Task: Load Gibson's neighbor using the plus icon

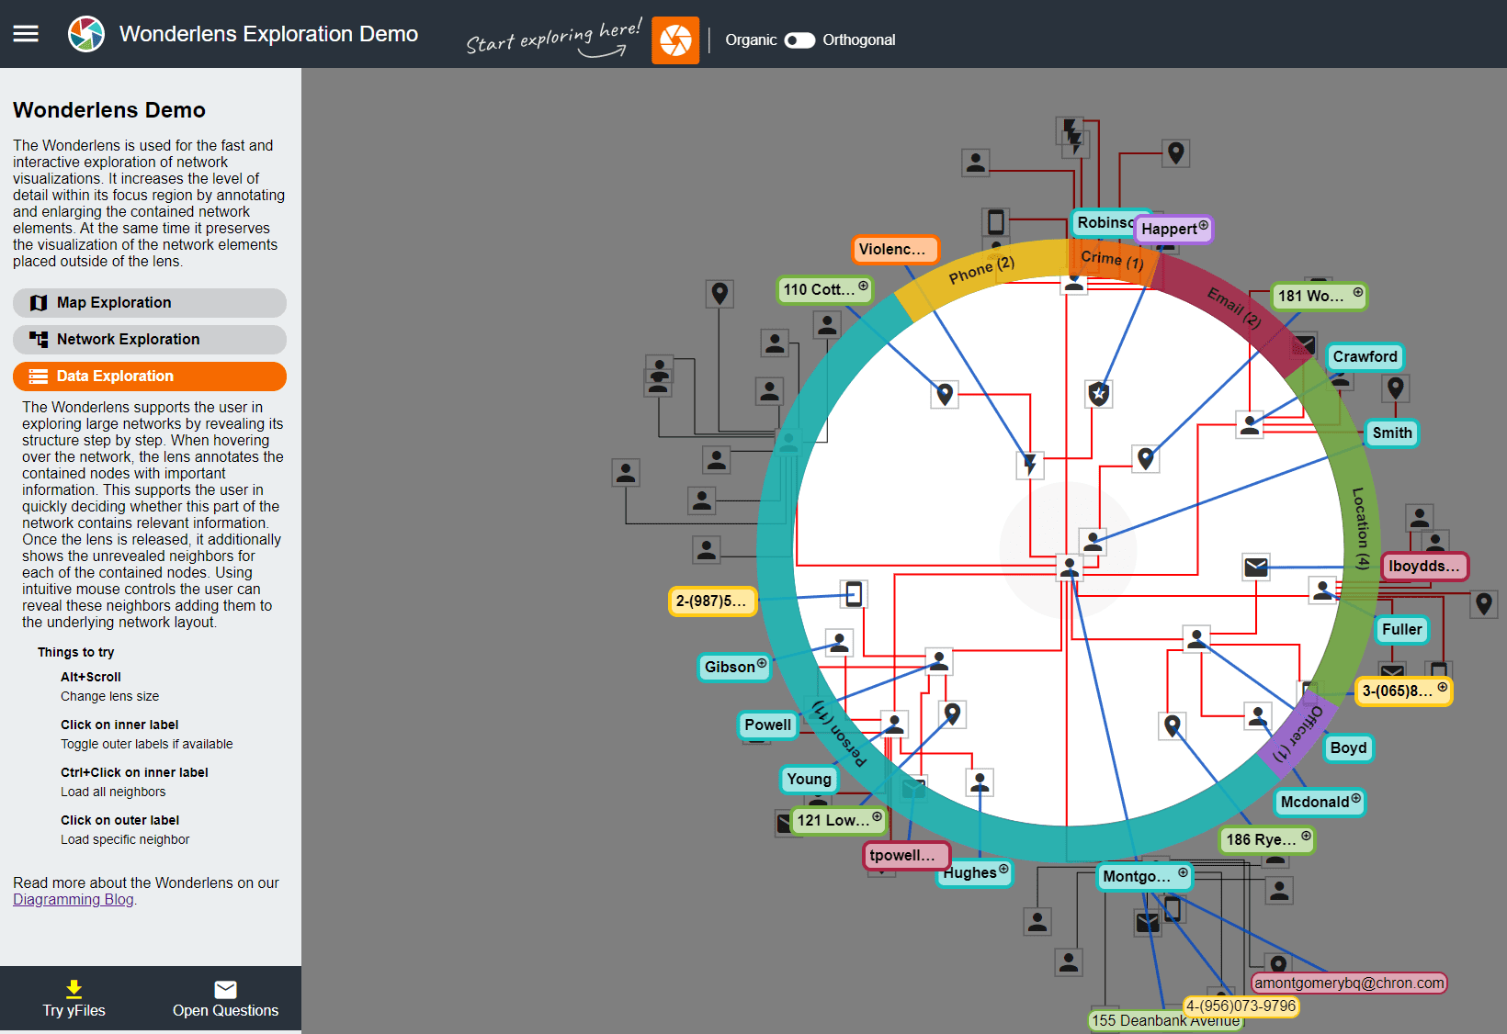Action: (x=763, y=663)
